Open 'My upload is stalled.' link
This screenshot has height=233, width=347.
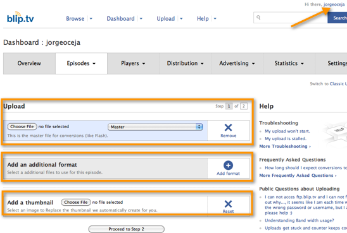click(286, 139)
